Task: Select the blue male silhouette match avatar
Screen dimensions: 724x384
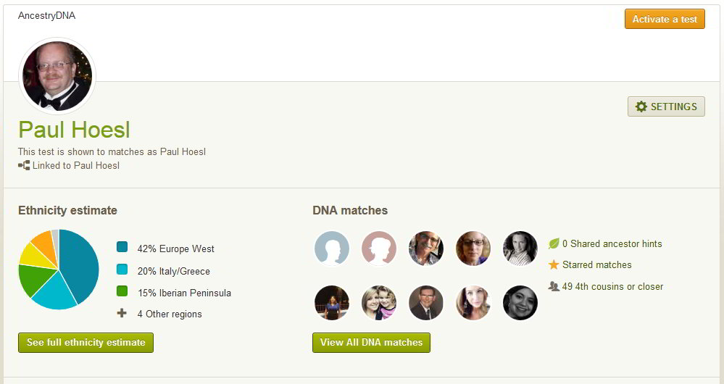Action: click(332, 249)
